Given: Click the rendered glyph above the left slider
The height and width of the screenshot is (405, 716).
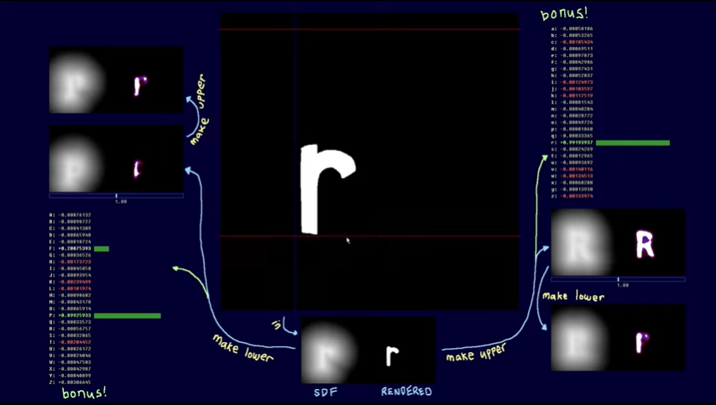Looking at the screenshot, I should (138, 169).
